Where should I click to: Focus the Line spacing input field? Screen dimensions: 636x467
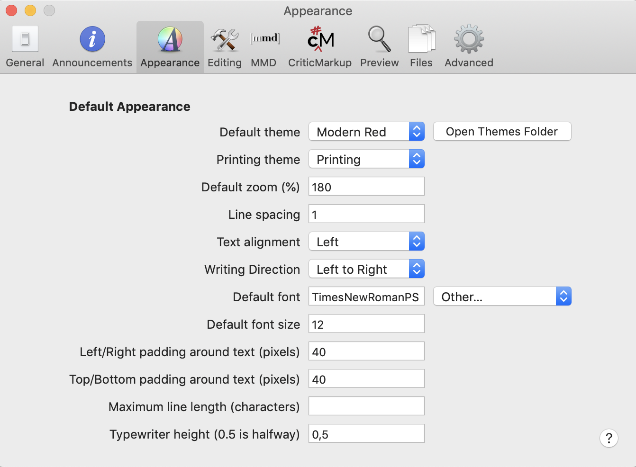coord(366,214)
